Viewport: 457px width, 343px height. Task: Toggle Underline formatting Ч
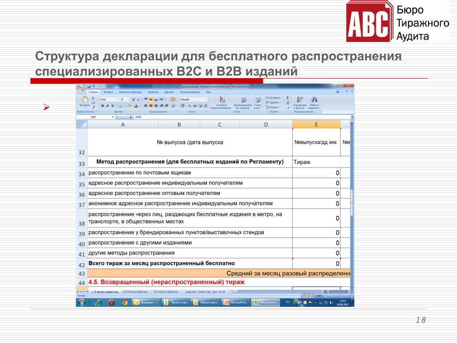pyautogui.click(x=112, y=105)
